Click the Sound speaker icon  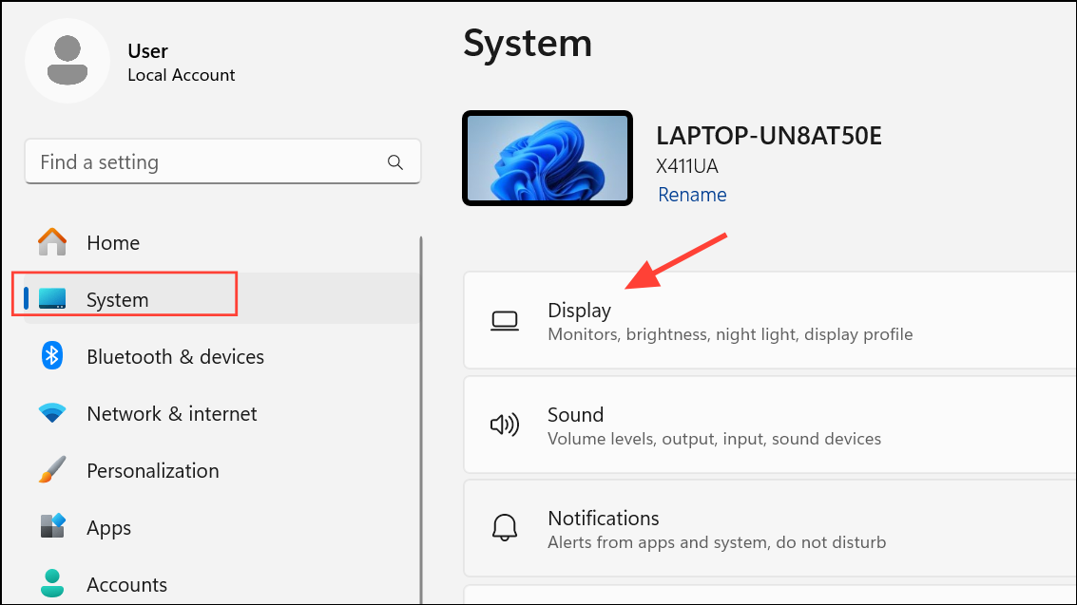(505, 425)
